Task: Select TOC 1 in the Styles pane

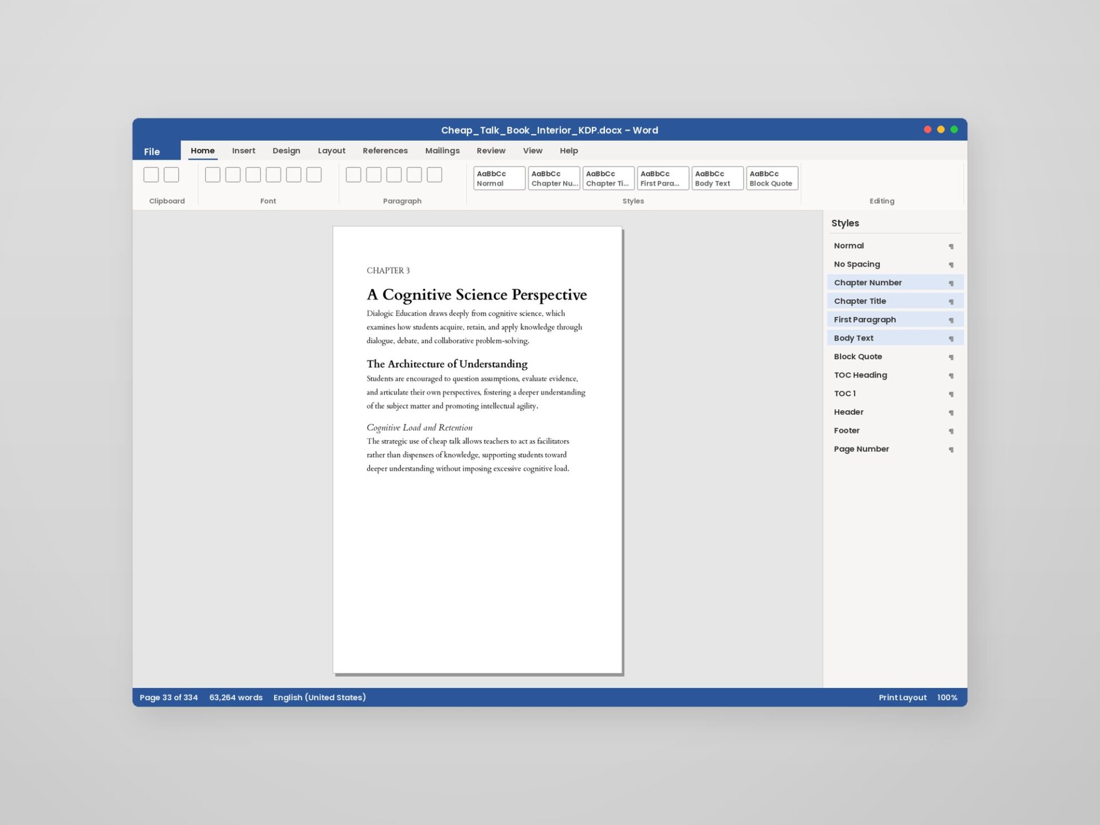Action: tap(895, 394)
